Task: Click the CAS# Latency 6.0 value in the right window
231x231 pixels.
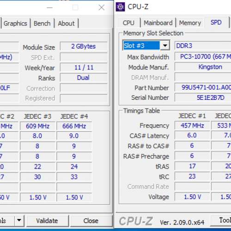Action: coord(192,135)
